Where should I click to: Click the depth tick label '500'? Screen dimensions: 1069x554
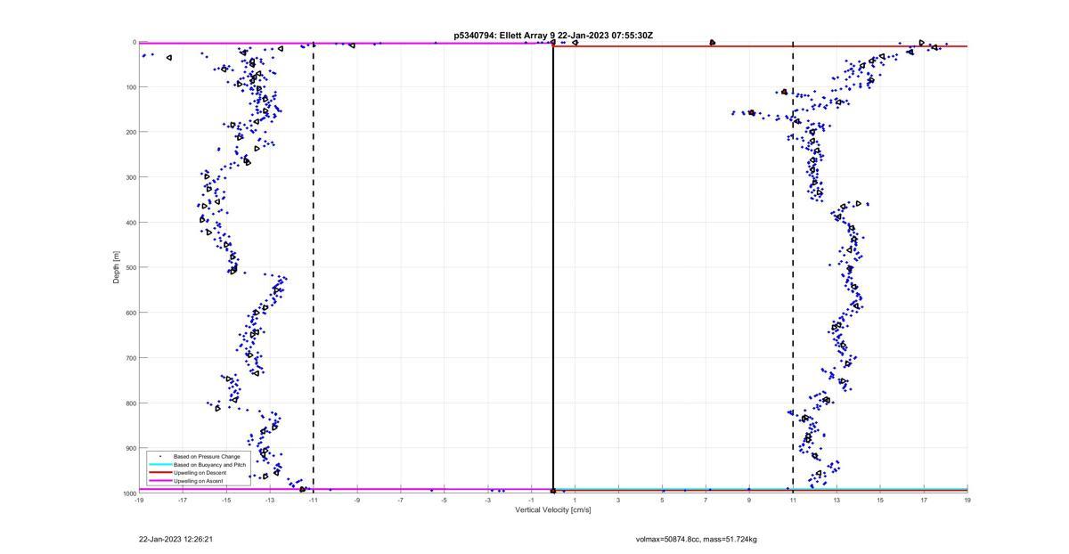pyautogui.click(x=130, y=268)
